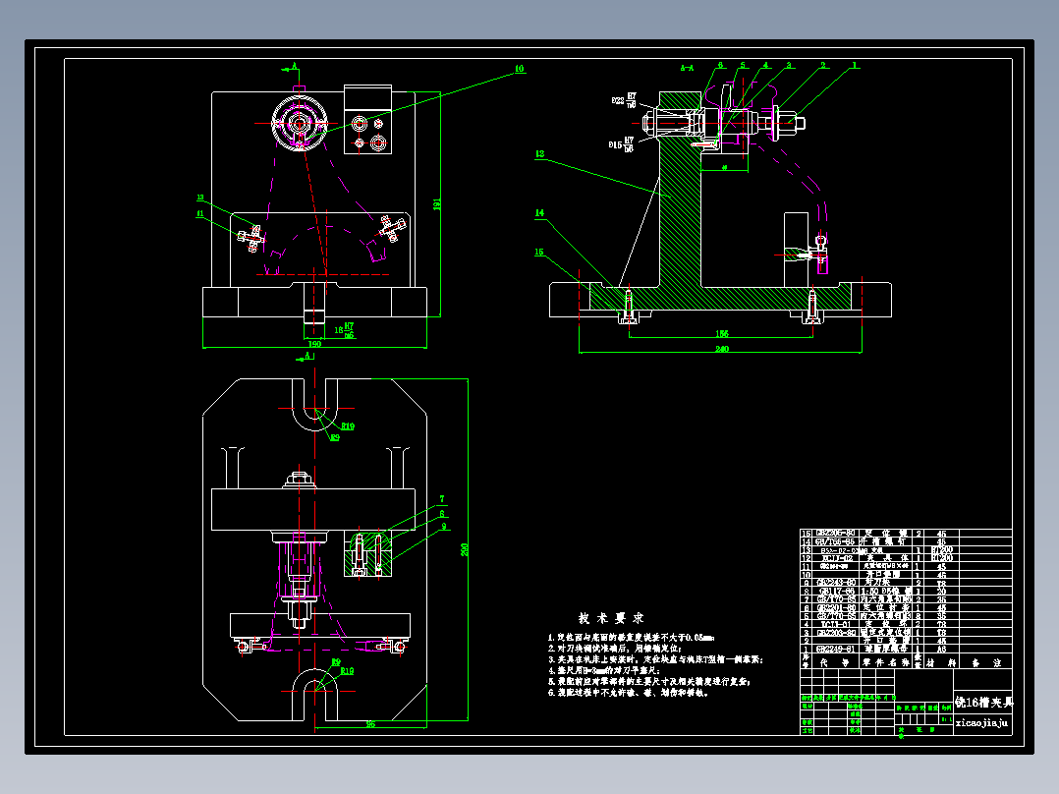The width and height of the screenshot is (1059, 794).
Task: Select the lower slot 'R19' radius label
Action: pos(347,671)
